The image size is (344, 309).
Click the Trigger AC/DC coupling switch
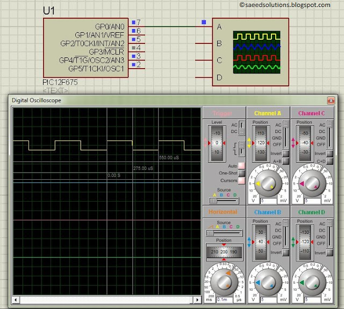pyautogui.click(x=241, y=128)
